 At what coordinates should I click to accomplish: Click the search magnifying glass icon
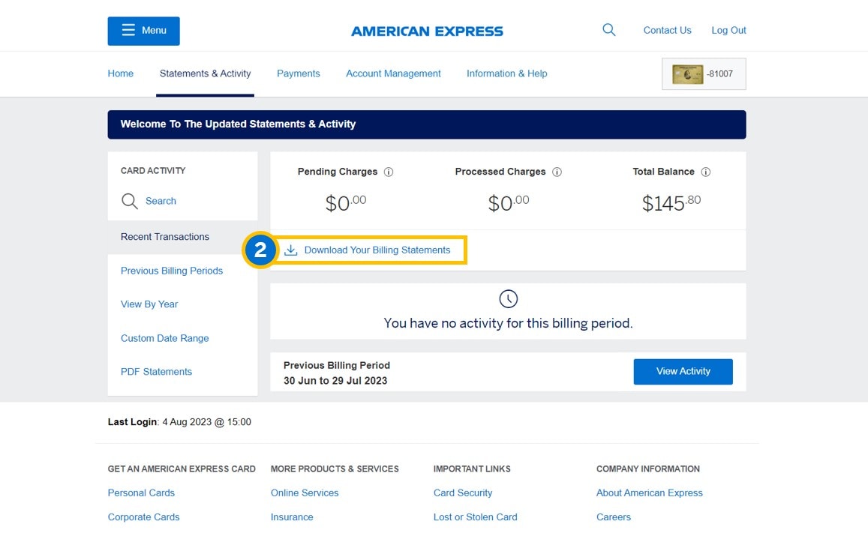coord(608,29)
